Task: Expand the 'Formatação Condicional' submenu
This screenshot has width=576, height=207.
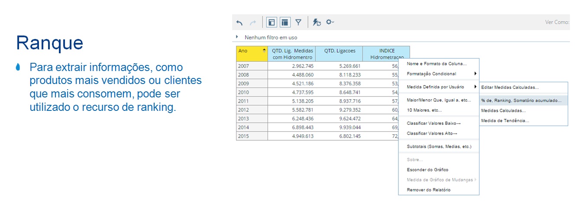Action: coord(441,74)
